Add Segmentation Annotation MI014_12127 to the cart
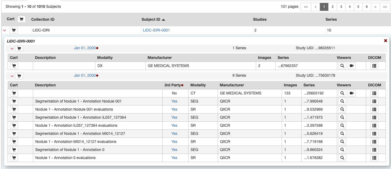 pos(14,133)
